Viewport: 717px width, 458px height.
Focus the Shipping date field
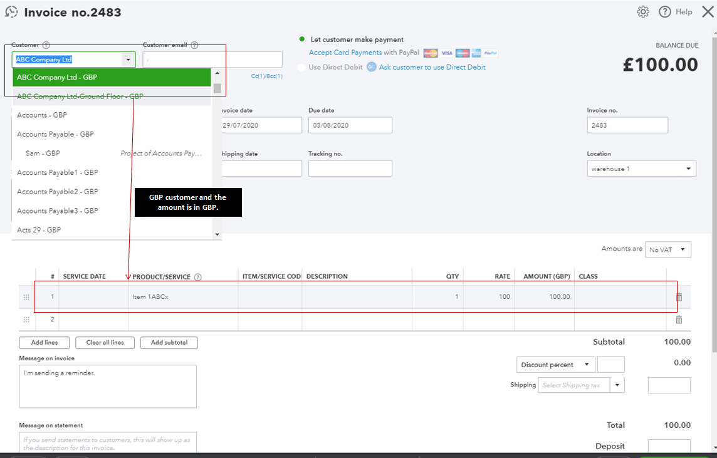click(x=261, y=168)
